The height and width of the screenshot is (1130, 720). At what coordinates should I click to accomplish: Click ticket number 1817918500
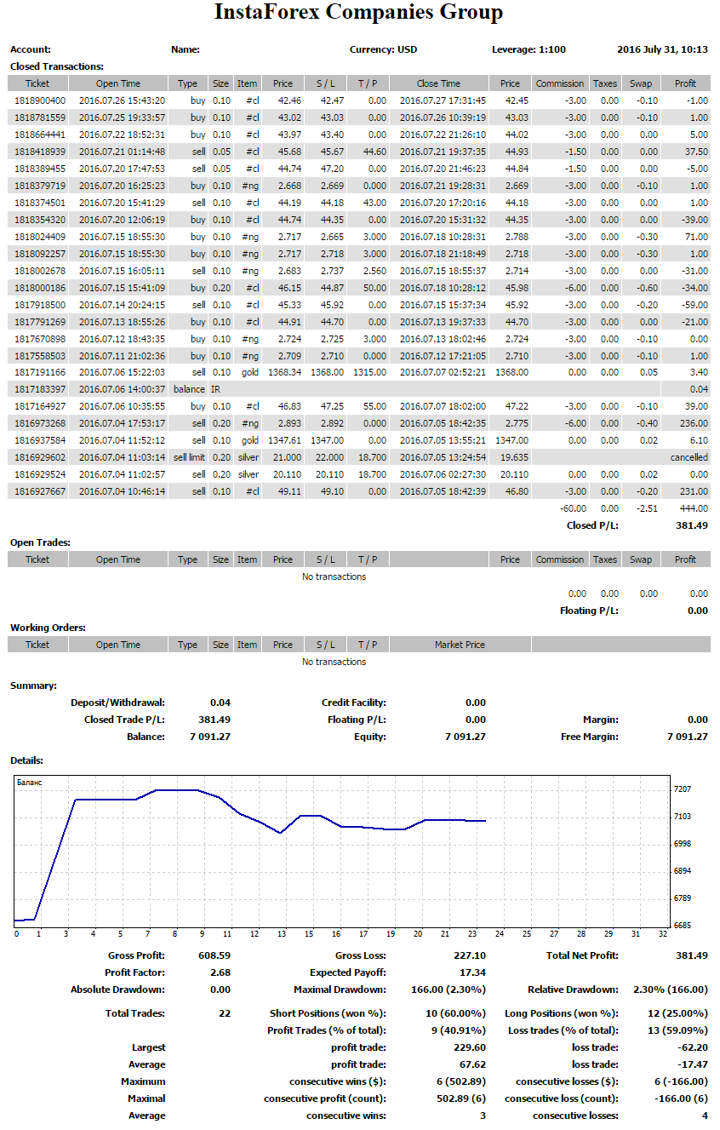(x=40, y=305)
